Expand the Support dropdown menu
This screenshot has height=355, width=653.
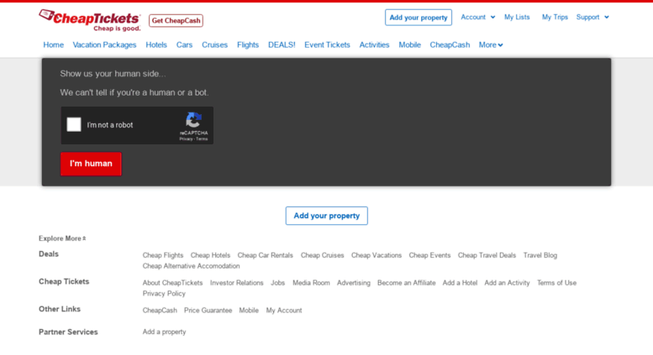[592, 17]
